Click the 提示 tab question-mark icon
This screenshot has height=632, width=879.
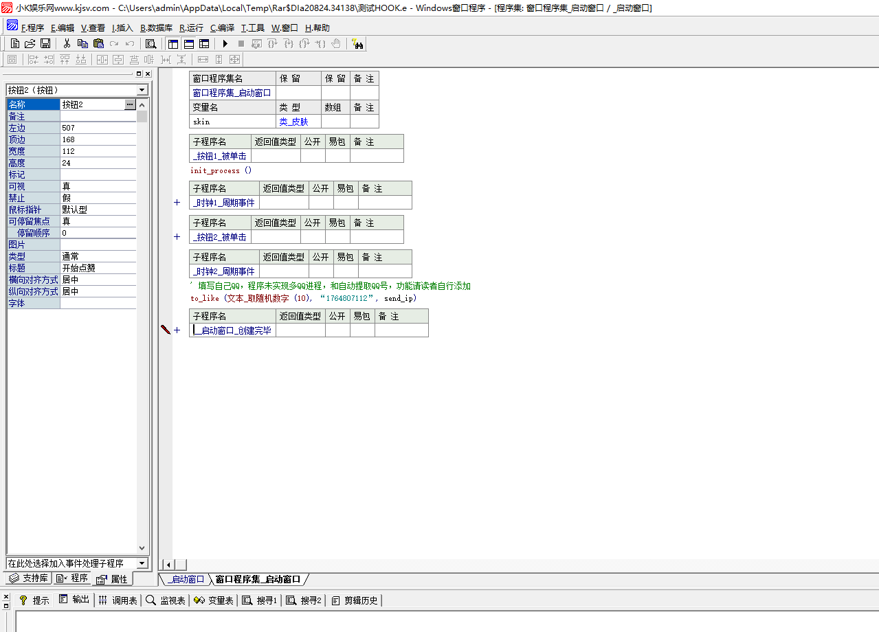tap(23, 600)
